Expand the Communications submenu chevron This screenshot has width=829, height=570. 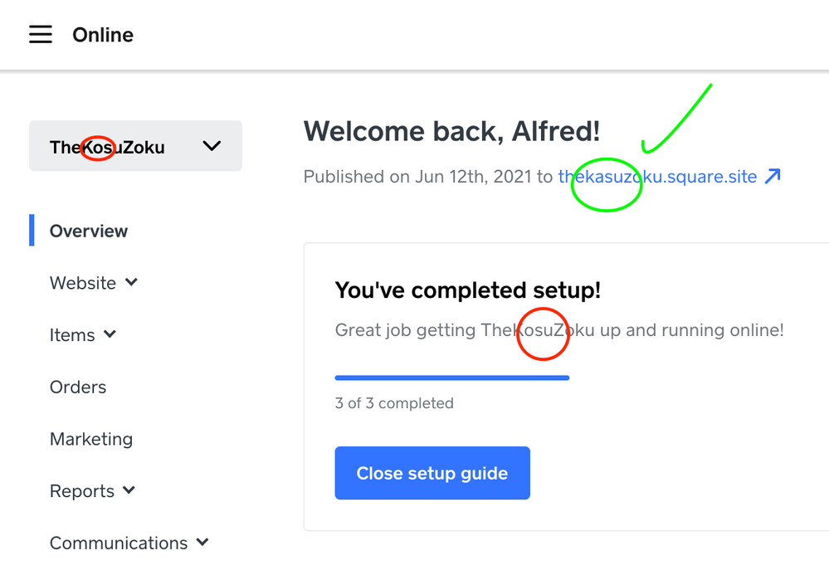coord(202,543)
